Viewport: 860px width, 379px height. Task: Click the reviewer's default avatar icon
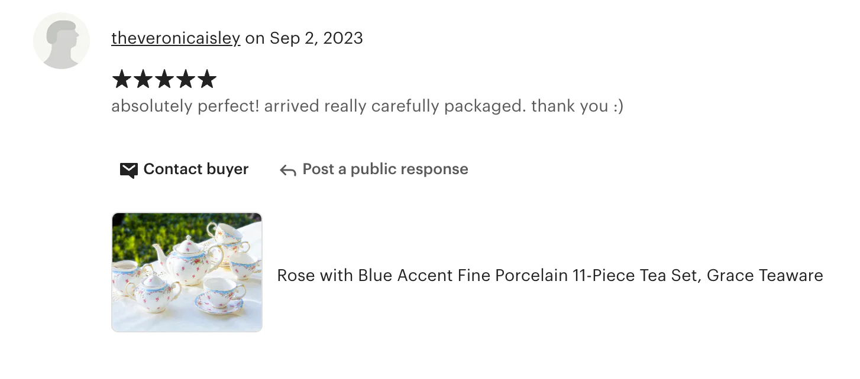click(x=62, y=41)
